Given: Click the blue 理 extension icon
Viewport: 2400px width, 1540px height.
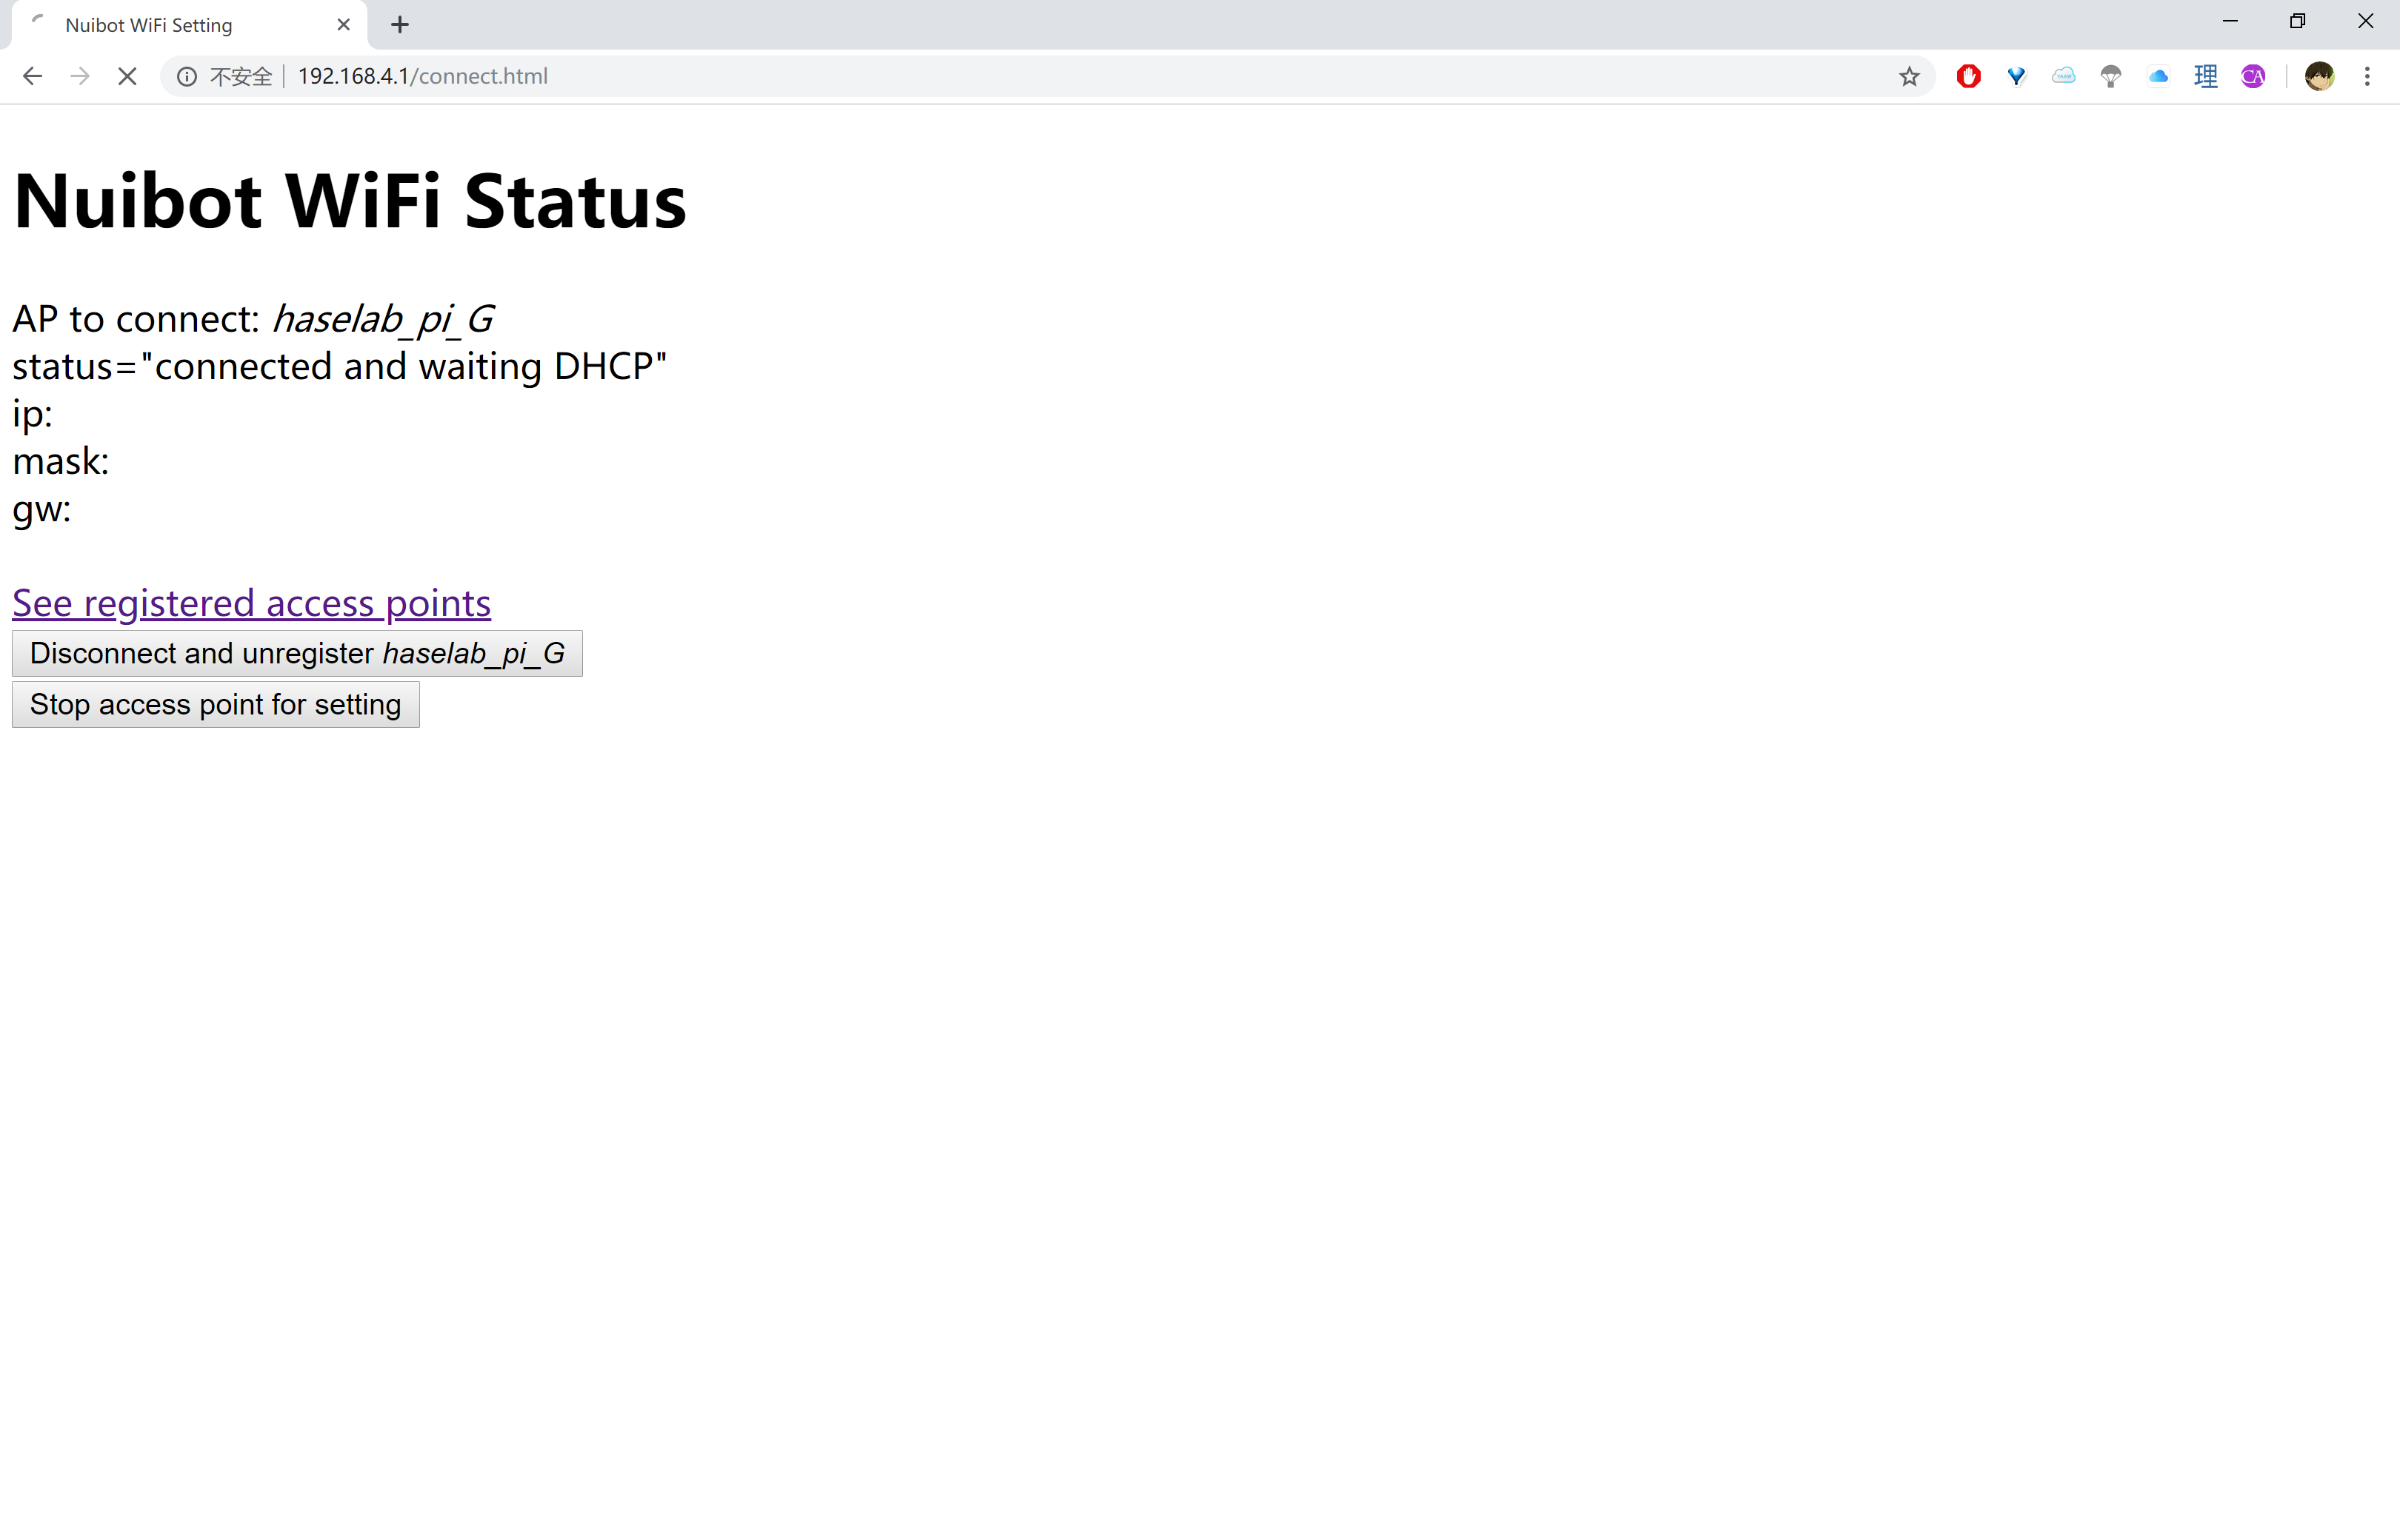Looking at the screenshot, I should click(x=2205, y=76).
